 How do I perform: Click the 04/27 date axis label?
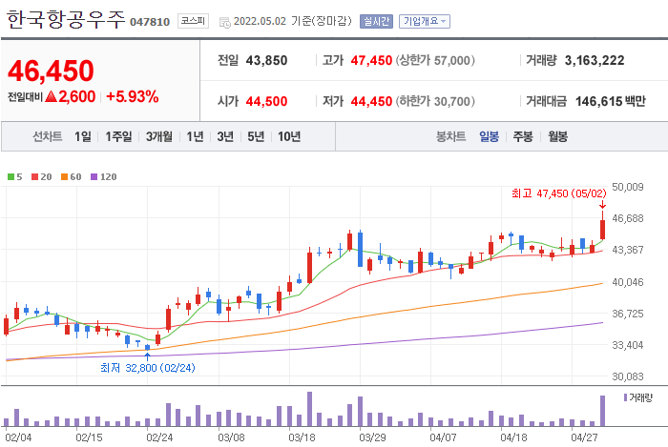pyautogui.click(x=584, y=437)
